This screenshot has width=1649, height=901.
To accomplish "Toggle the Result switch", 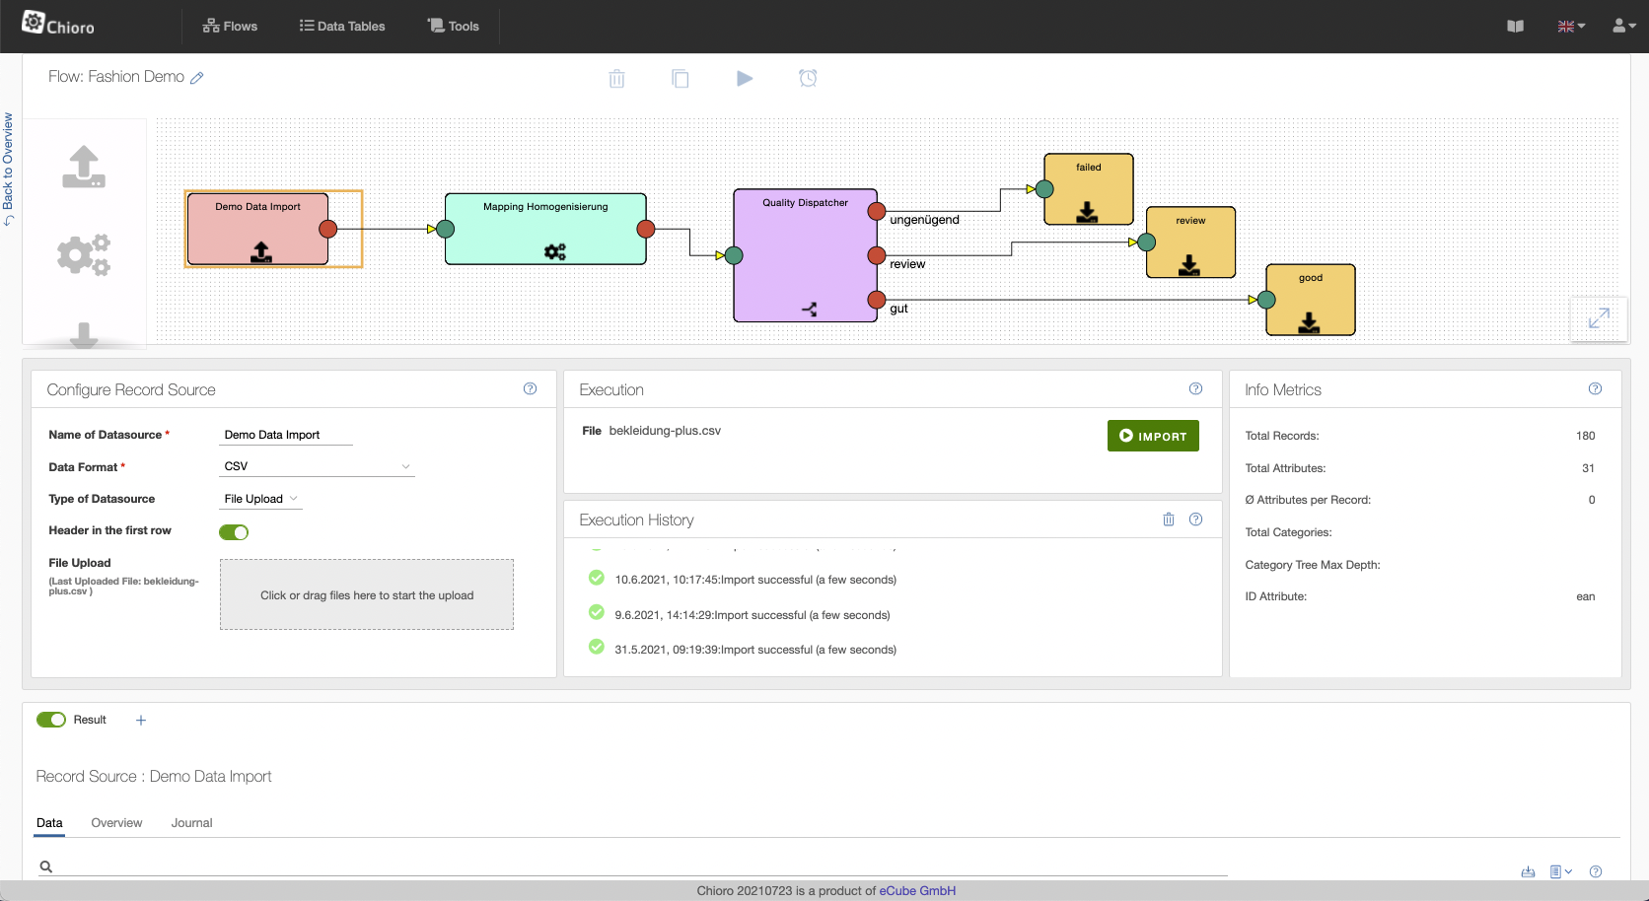I will (51, 720).
